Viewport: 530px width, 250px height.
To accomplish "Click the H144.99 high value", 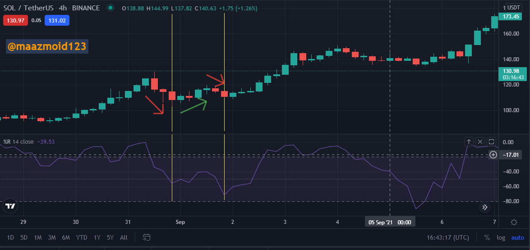I will pyautogui.click(x=157, y=9).
